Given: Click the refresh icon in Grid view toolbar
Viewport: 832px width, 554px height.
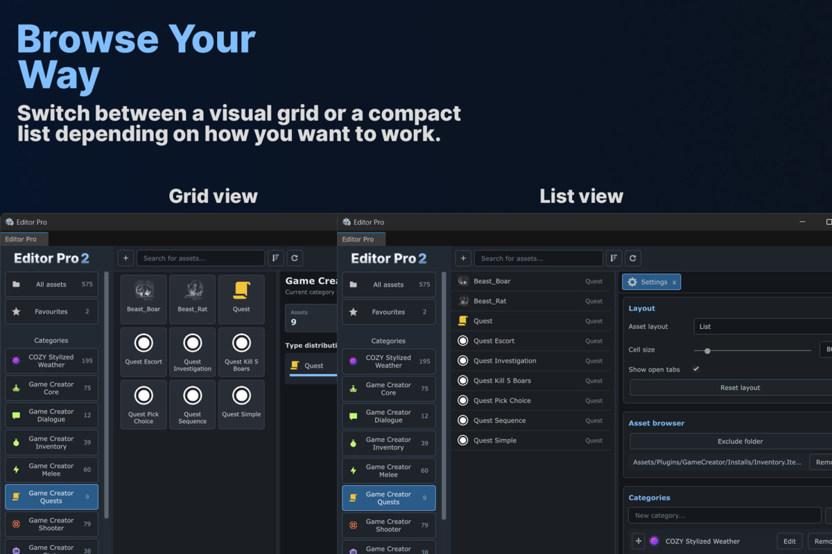Looking at the screenshot, I should pos(295,258).
